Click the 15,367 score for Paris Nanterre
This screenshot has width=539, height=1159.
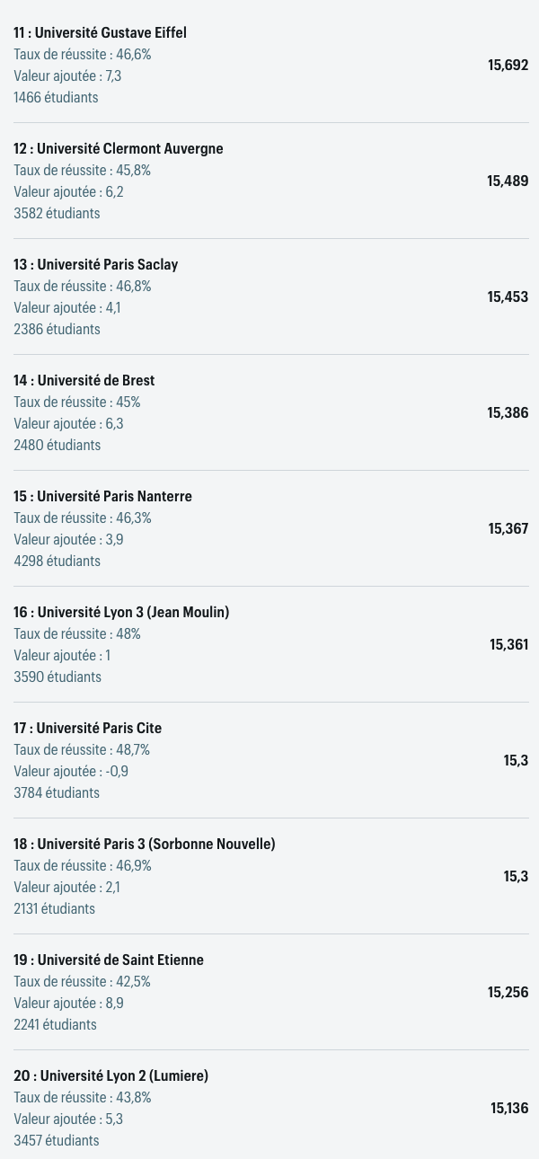tap(508, 529)
